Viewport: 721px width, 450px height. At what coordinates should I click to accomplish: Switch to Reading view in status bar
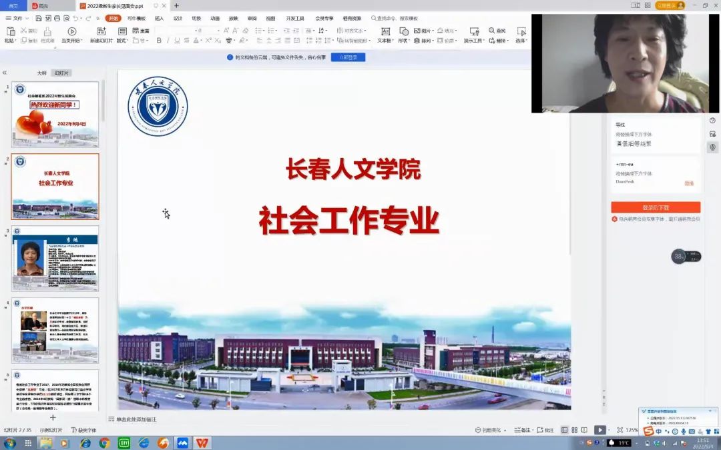584,430
